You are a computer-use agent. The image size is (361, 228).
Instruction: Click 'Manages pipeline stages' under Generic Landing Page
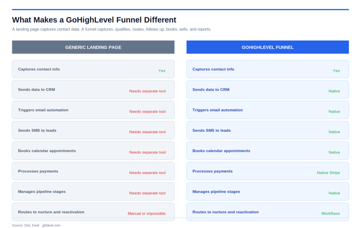click(42, 192)
